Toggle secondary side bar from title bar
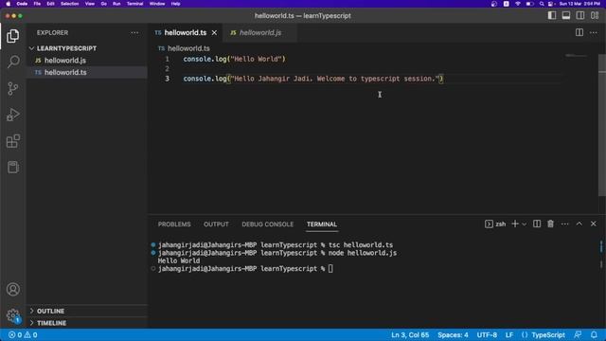The height and width of the screenshot is (341, 606). (580, 15)
